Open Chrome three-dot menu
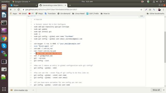Viewport: 166px width, 93px height. coord(163,10)
